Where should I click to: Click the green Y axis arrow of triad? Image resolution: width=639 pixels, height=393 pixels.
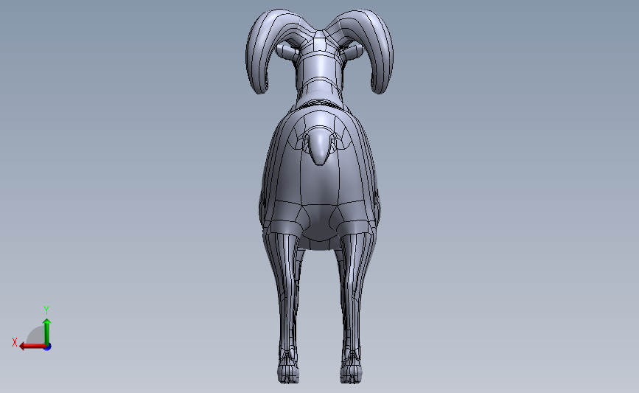[x=47, y=332]
